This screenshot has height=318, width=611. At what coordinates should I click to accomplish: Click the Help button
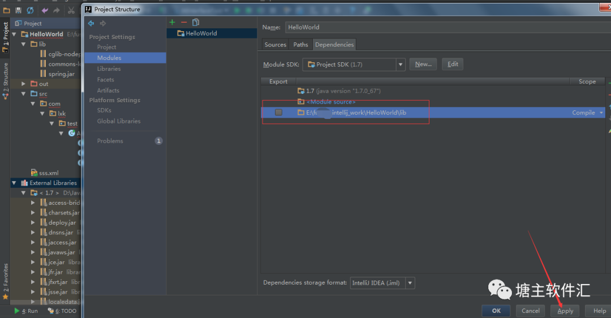599,311
